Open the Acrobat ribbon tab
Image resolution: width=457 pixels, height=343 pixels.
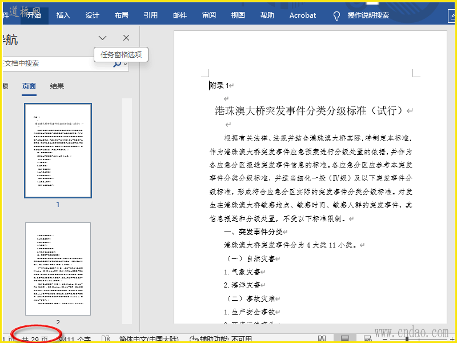[303, 15]
